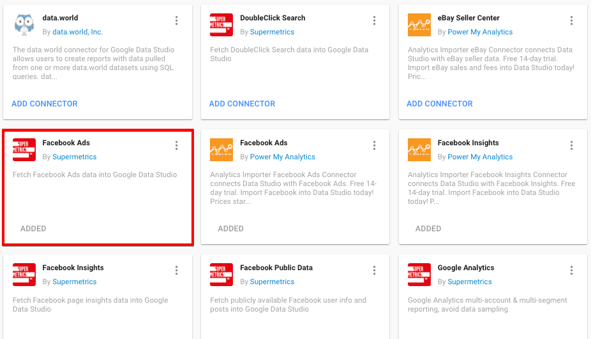Click 'Analytics Importer Facebook Insights Connector' description

[x=491, y=188]
